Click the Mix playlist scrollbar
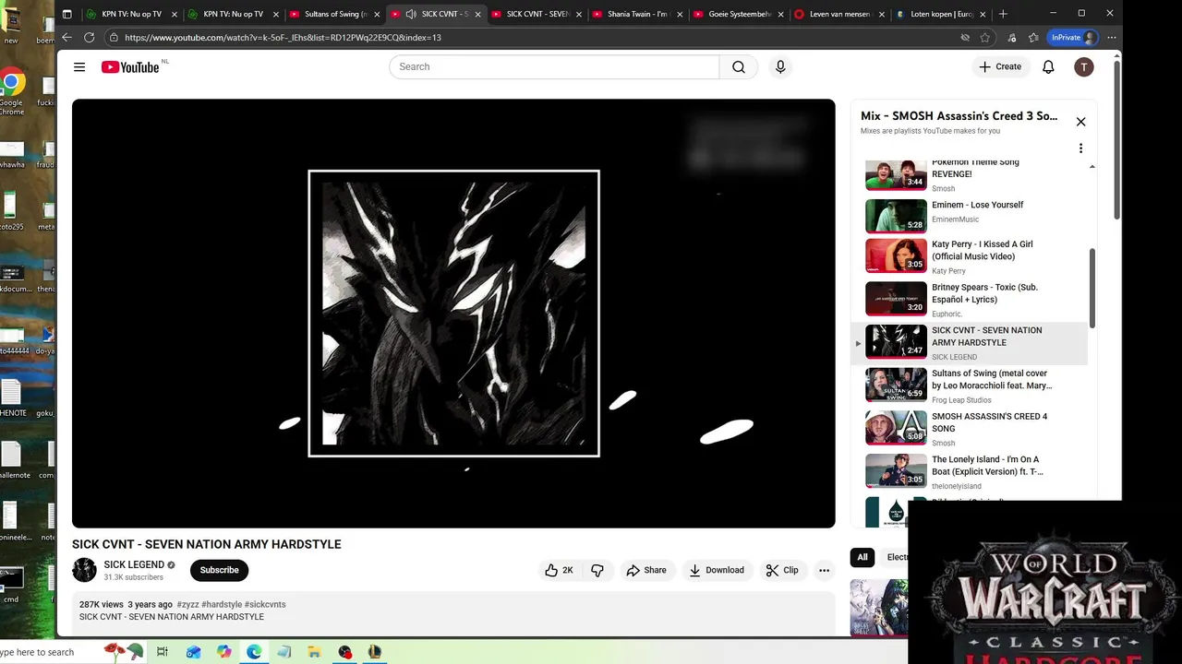This screenshot has height=664, width=1182. 1092,288
